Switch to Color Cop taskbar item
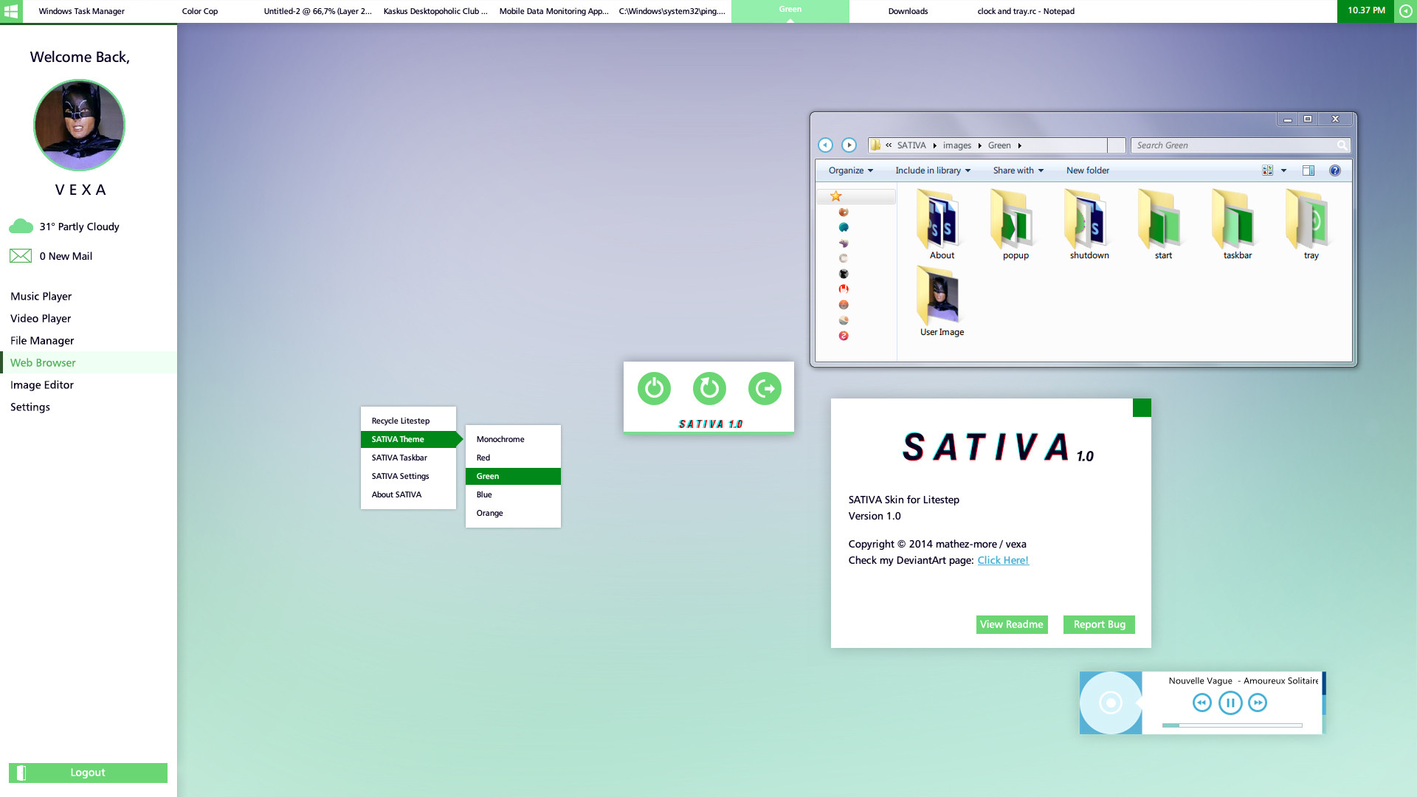The image size is (1417, 797). coord(200,11)
